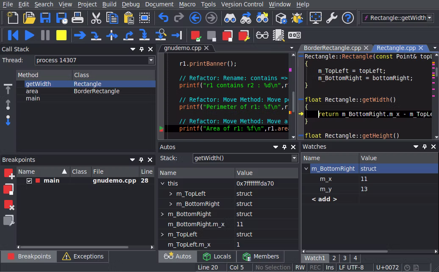
Task: Restart debug session with rewind icon
Action: [13, 35]
